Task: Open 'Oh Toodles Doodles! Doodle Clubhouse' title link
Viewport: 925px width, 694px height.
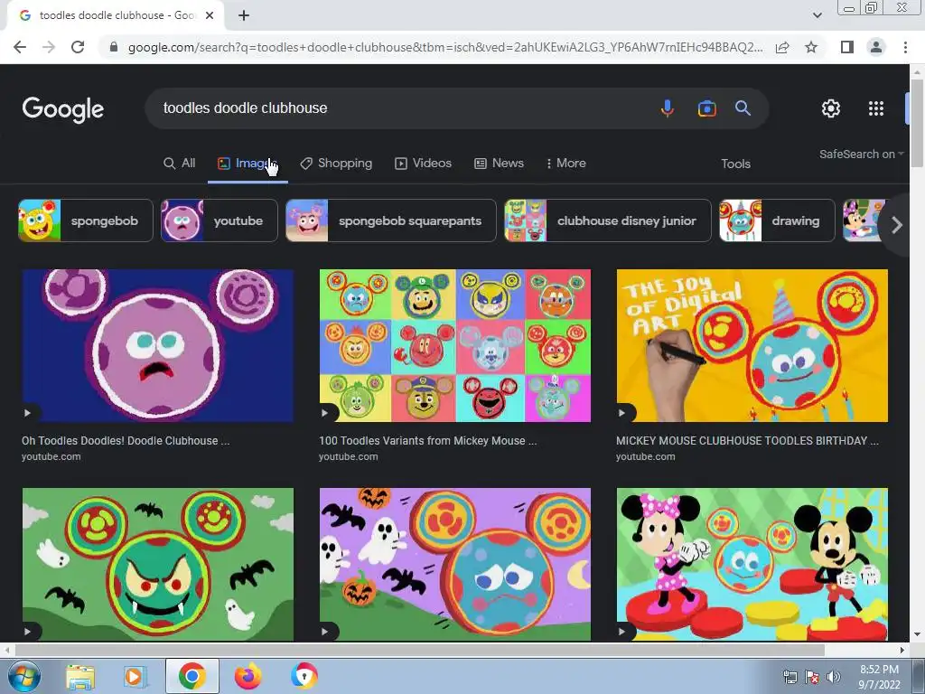Action: (x=126, y=441)
